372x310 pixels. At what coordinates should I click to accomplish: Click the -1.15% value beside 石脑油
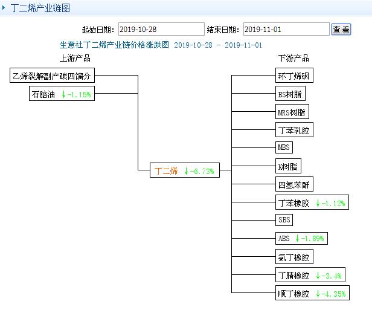coord(79,94)
